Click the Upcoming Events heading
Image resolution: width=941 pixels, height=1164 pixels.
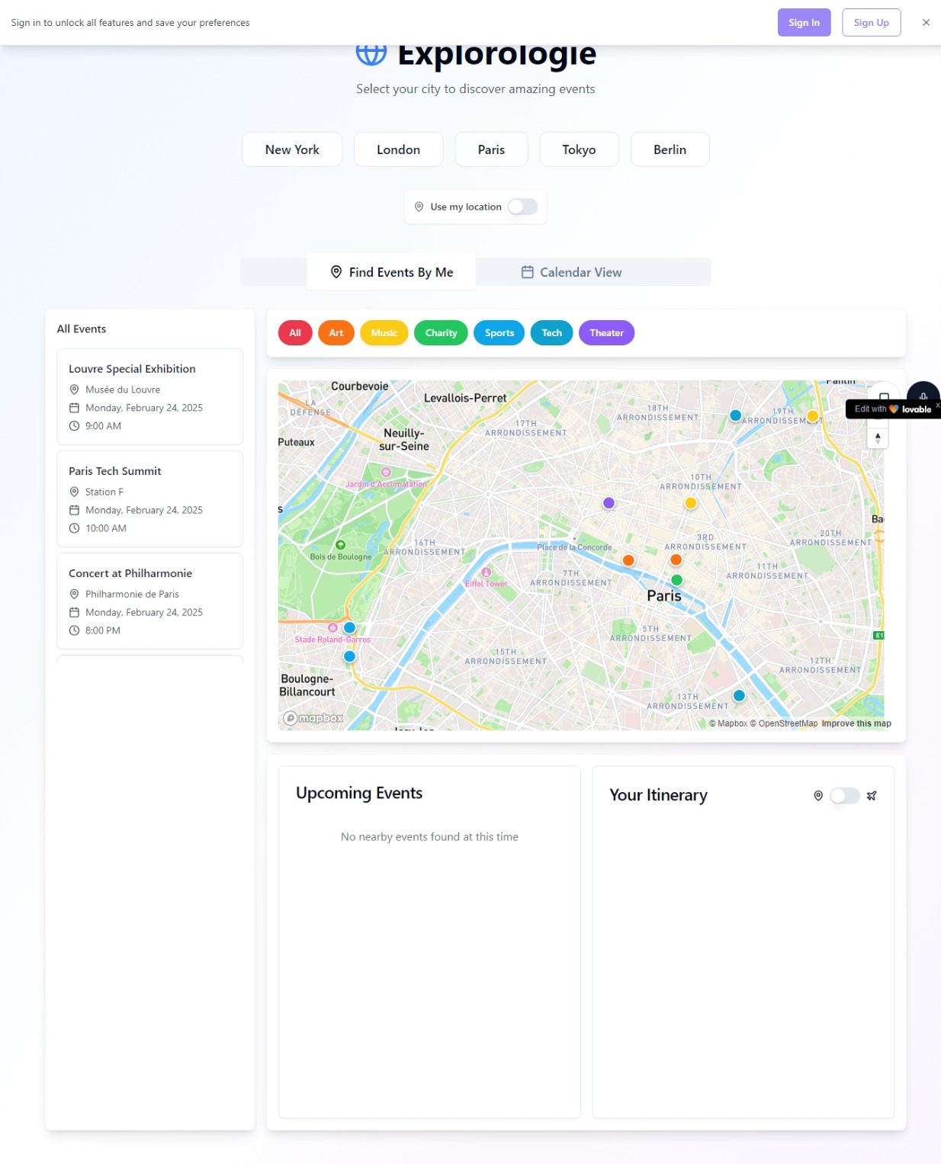click(359, 793)
